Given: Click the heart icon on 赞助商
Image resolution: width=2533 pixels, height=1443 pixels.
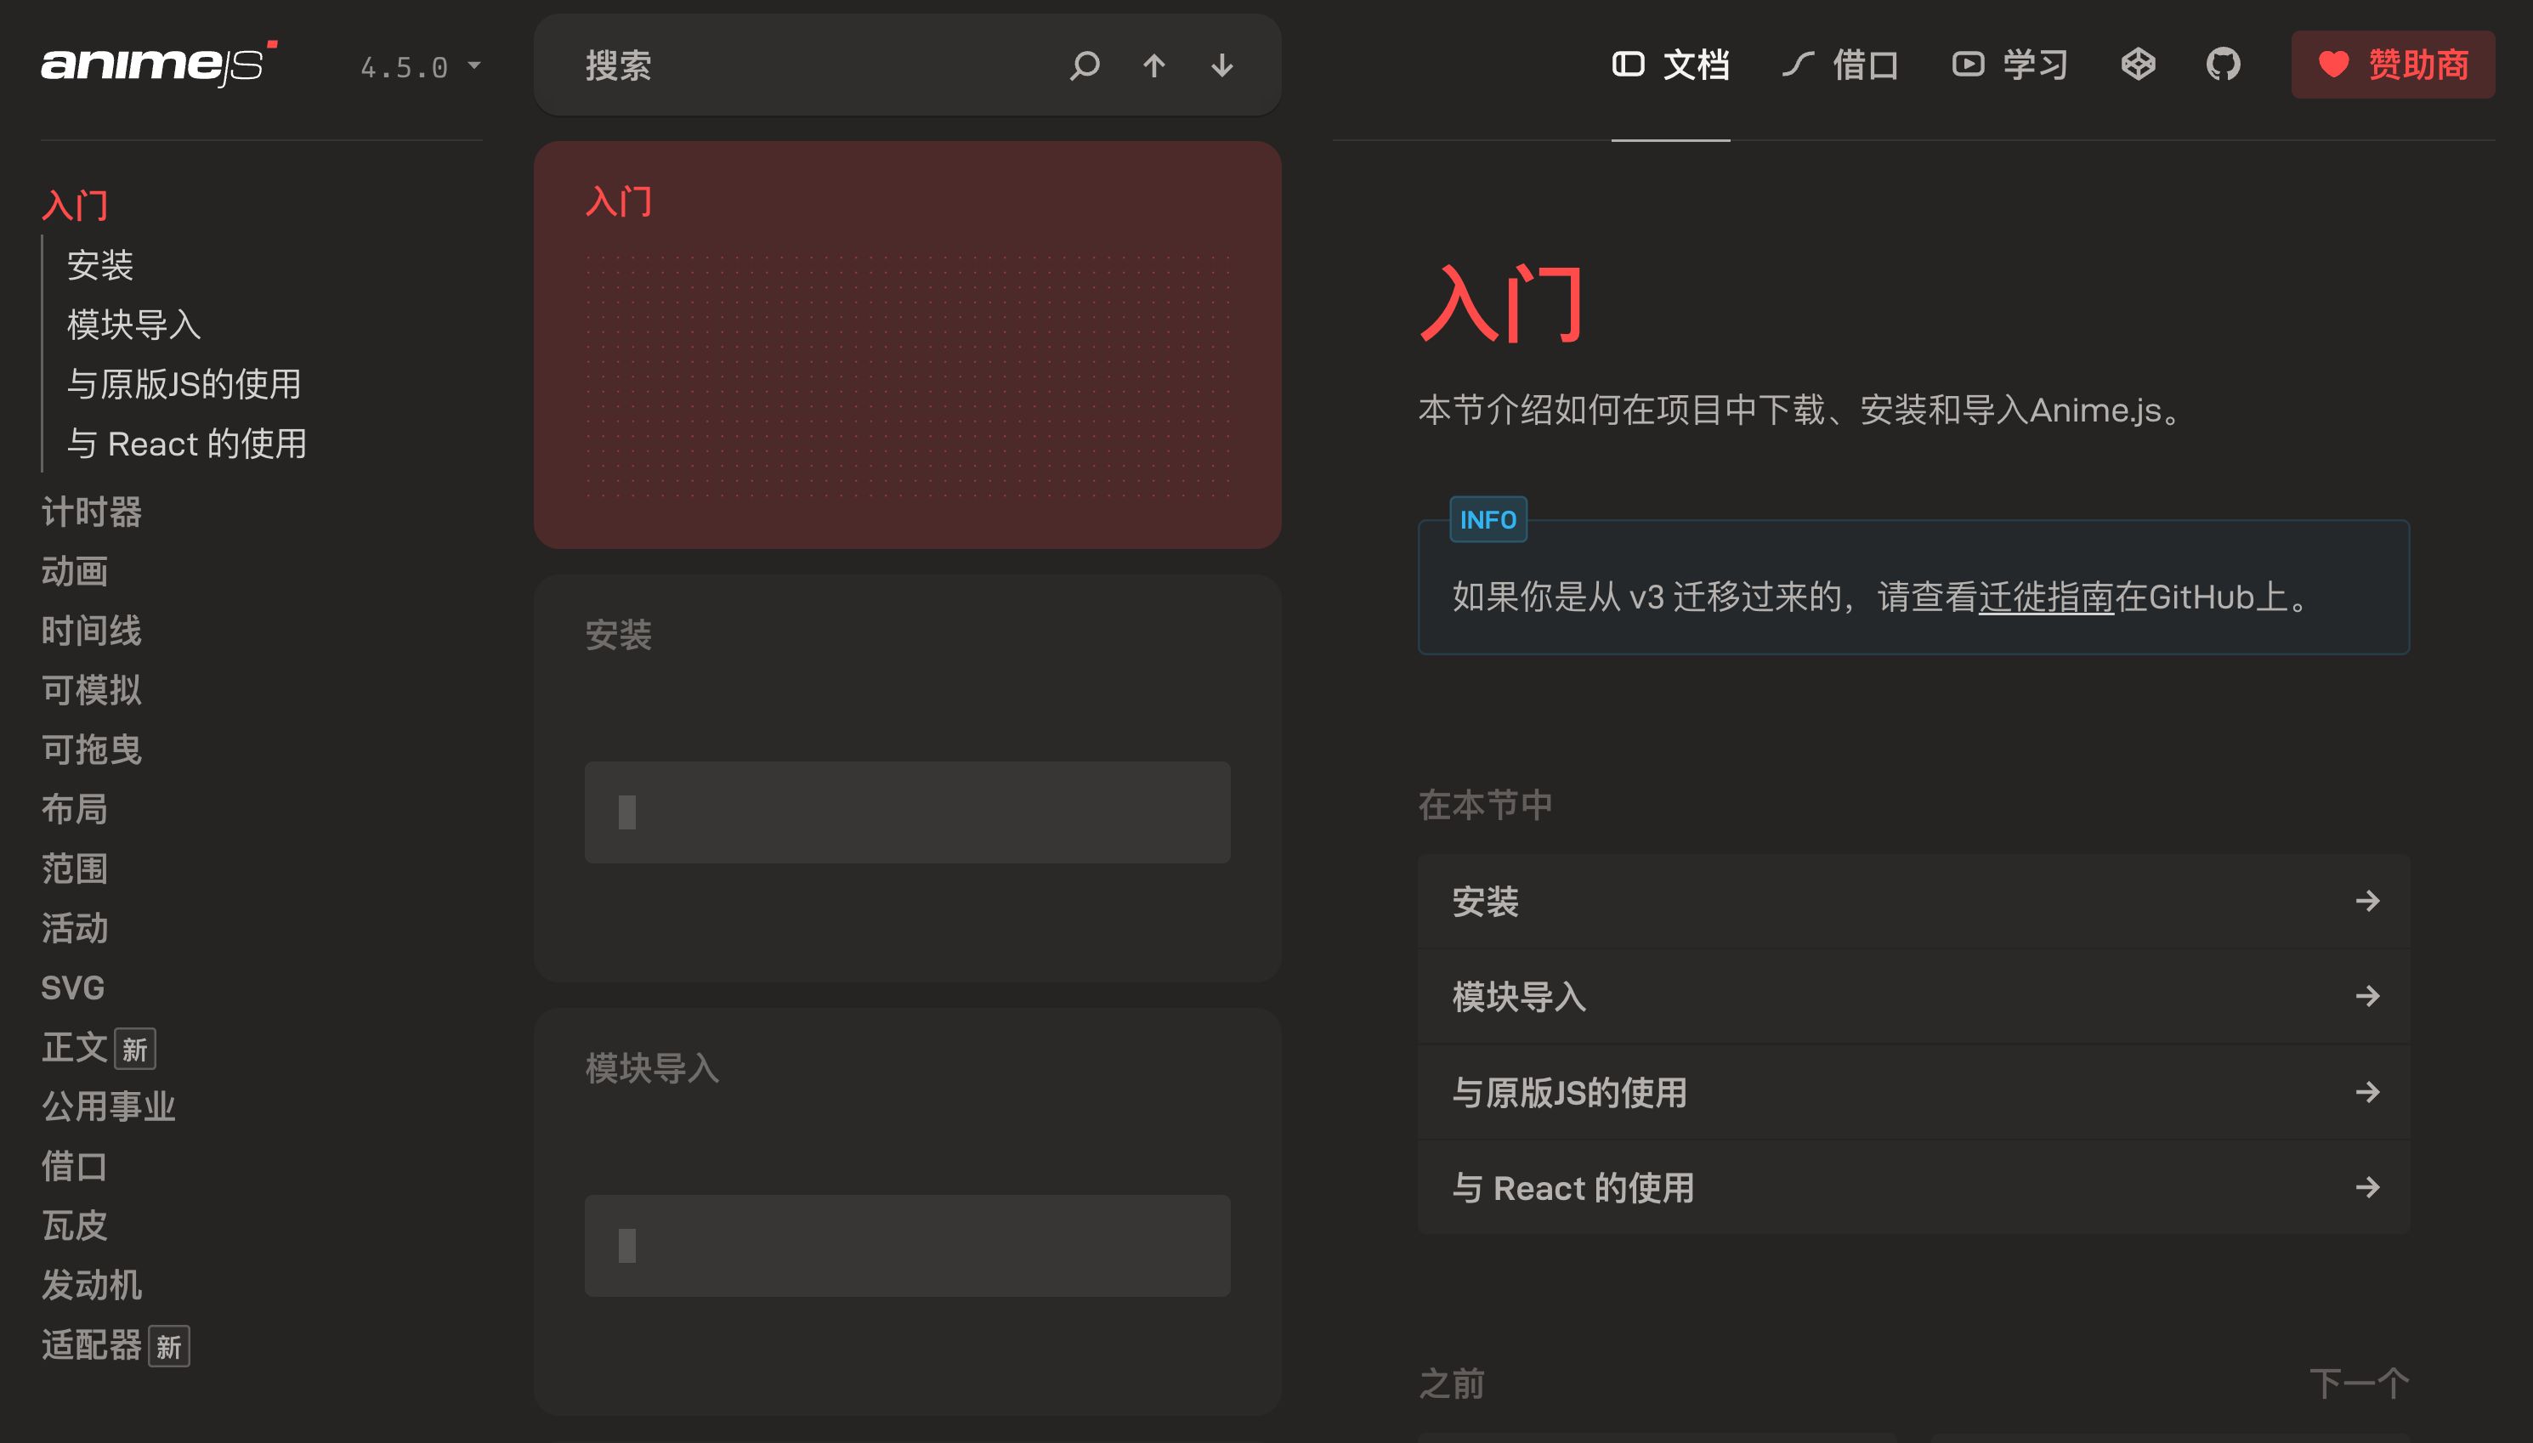Looking at the screenshot, I should point(2334,65).
